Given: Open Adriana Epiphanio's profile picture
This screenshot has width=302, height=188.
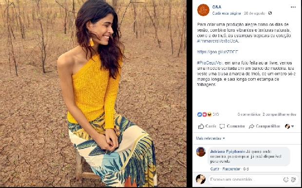Looking at the screenshot, I should (x=201, y=152).
